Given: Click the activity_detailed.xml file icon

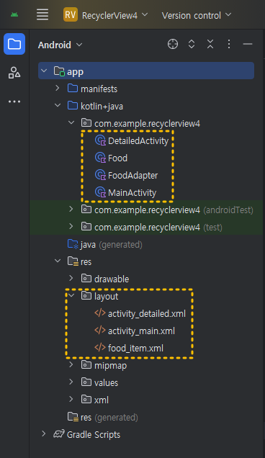Looking at the screenshot, I should 100,313.
